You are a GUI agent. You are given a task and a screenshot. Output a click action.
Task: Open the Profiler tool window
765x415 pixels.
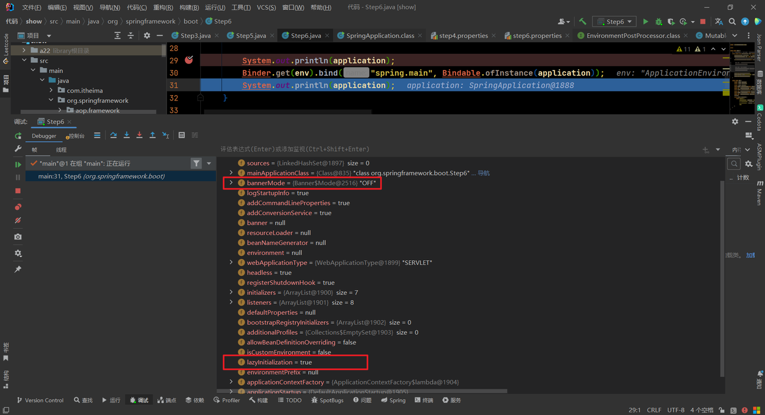[x=227, y=400]
